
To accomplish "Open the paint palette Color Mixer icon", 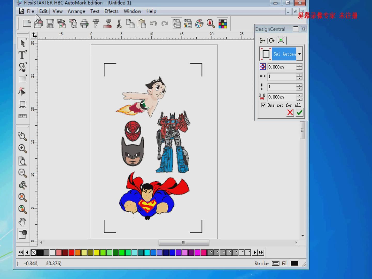I will (199, 24).
